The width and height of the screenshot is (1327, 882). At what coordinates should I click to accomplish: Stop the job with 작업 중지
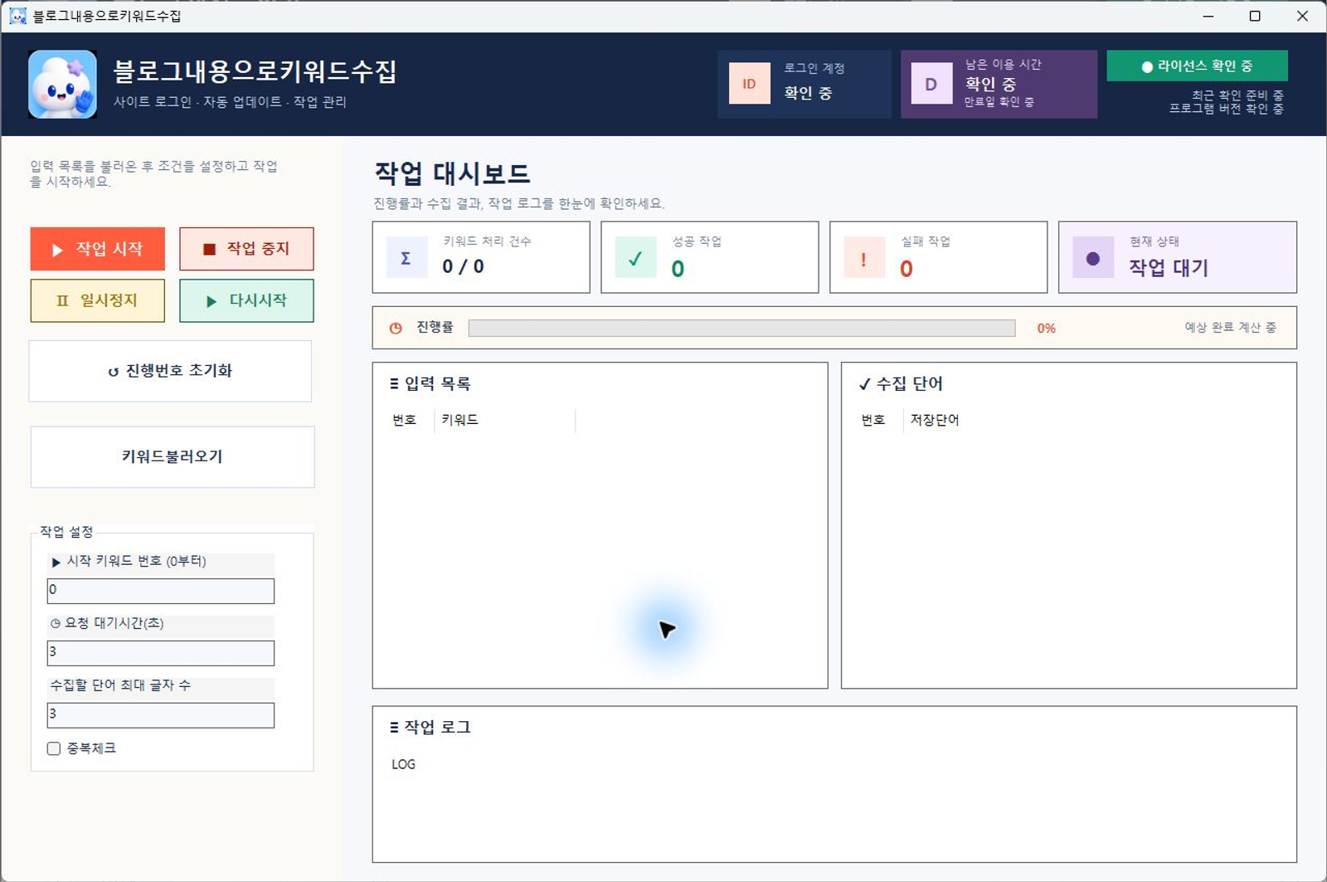pyautogui.click(x=246, y=249)
